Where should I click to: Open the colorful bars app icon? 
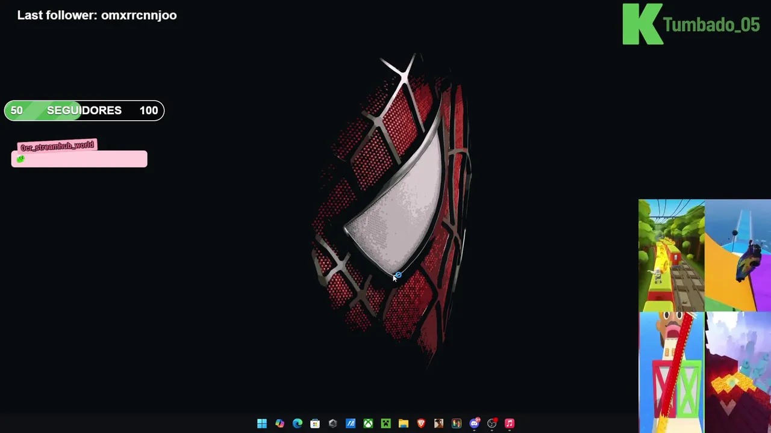tap(457, 423)
